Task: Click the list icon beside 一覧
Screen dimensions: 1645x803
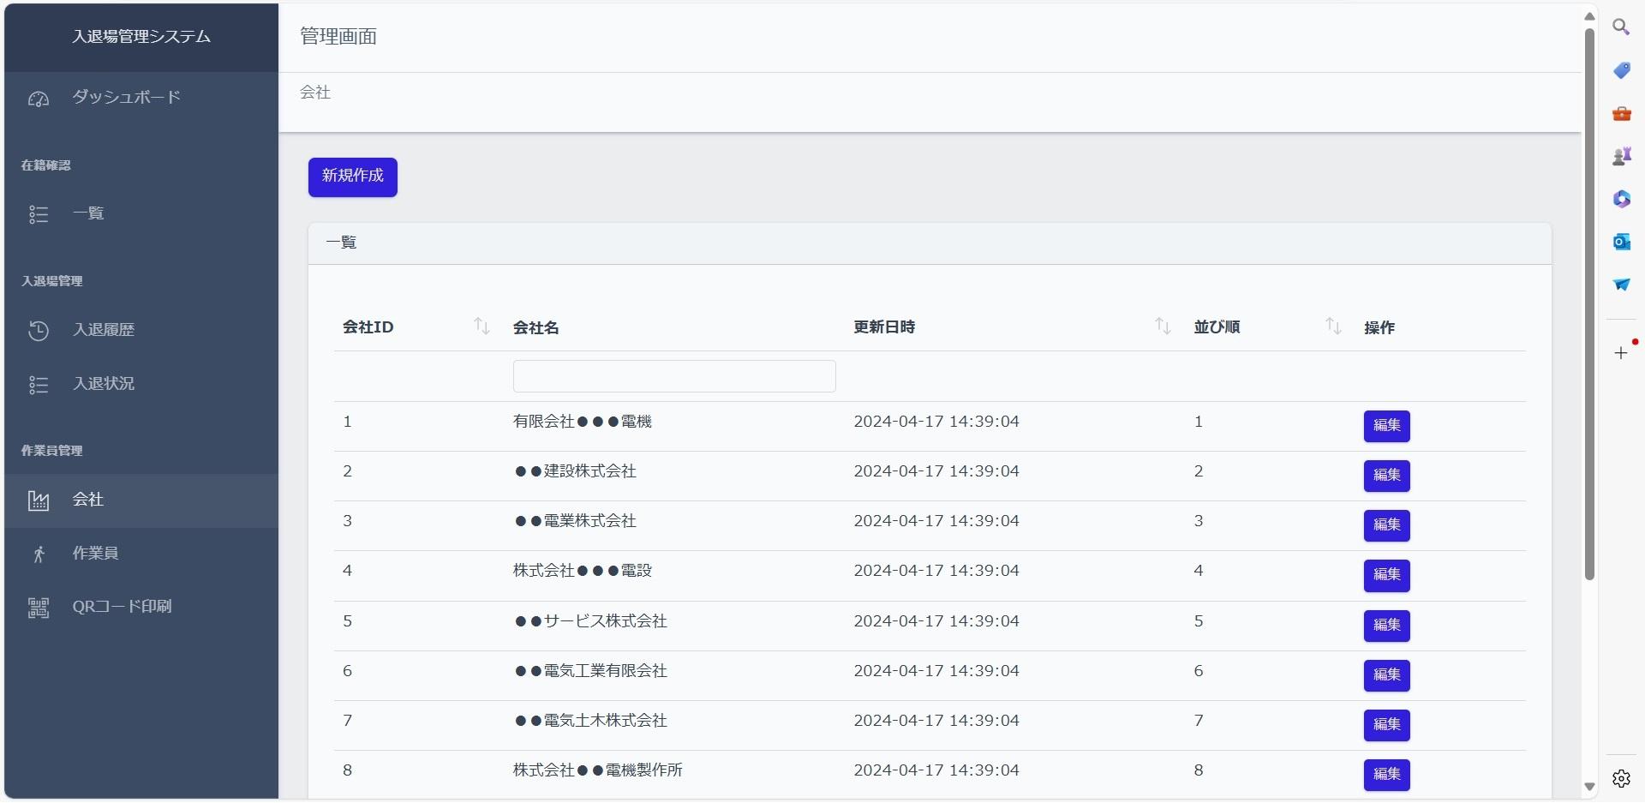Action: (x=39, y=214)
